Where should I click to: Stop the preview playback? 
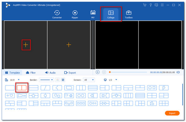point(104,72)
